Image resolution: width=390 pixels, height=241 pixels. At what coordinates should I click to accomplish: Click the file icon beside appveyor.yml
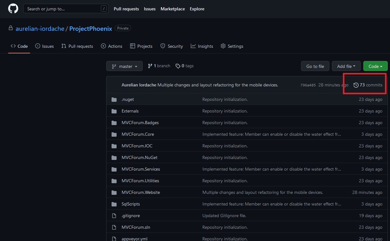(x=114, y=239)
